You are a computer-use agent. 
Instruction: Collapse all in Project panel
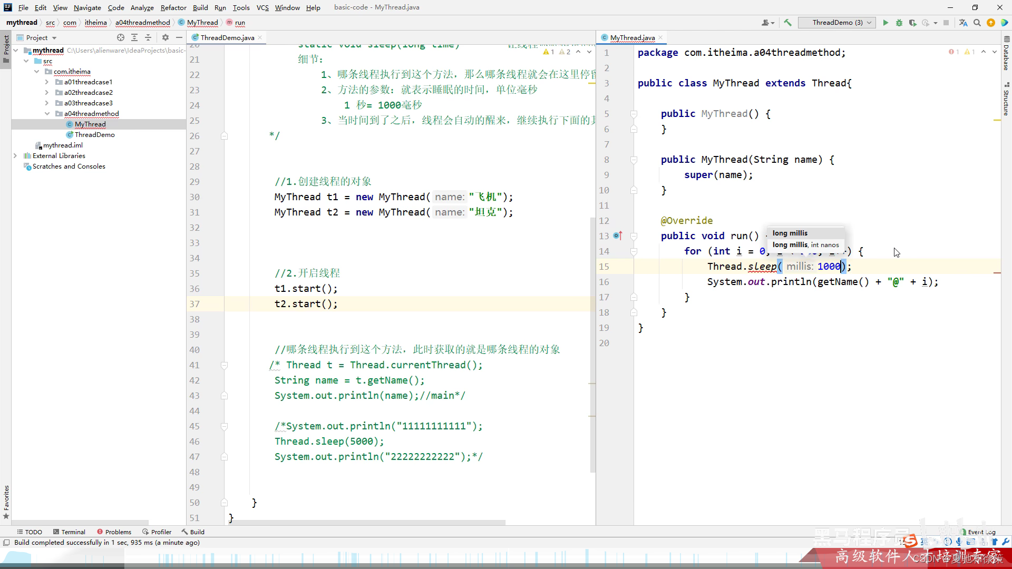point(148,37)
